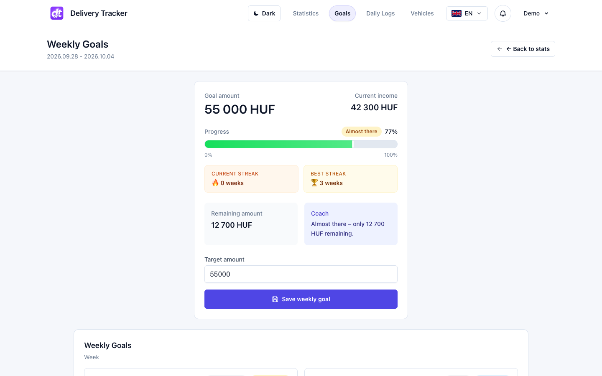The image size is (602, 376).
Task: Click the 0 weeks current streak value
Action: point(232,183)
